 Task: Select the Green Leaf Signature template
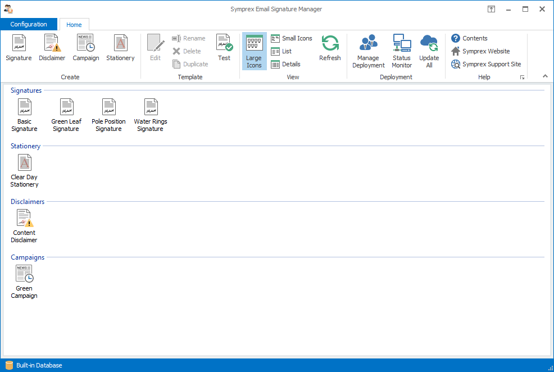coord(66,115)
